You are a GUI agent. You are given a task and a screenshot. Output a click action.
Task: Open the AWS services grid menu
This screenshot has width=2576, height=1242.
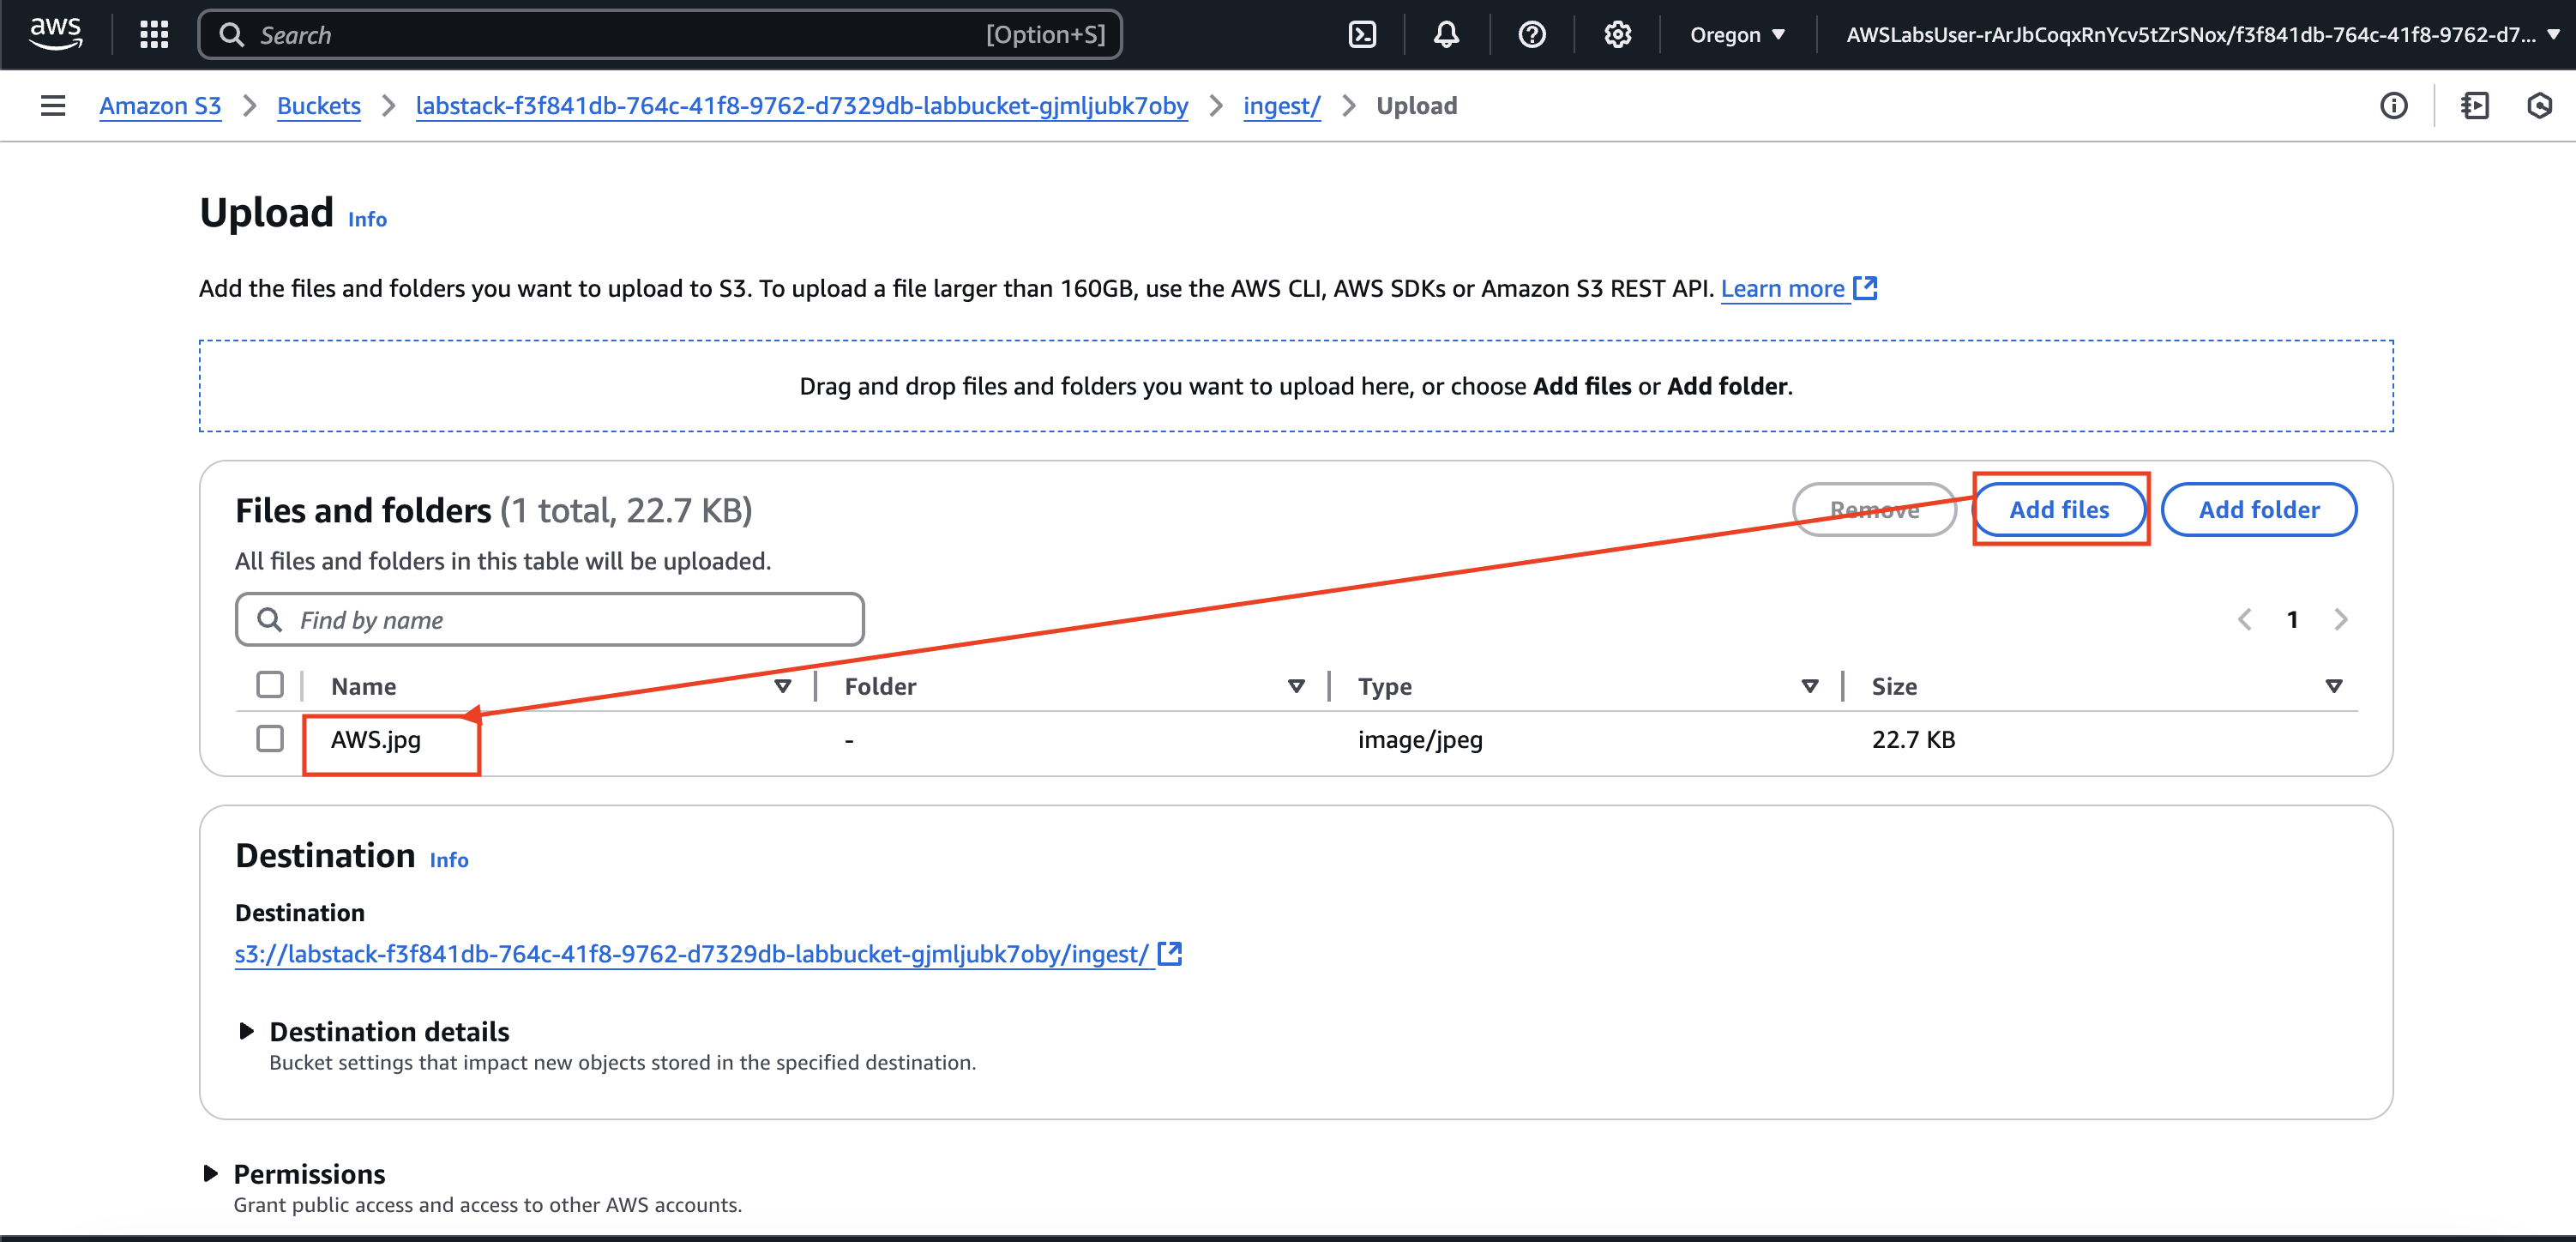tap(153, 35)
